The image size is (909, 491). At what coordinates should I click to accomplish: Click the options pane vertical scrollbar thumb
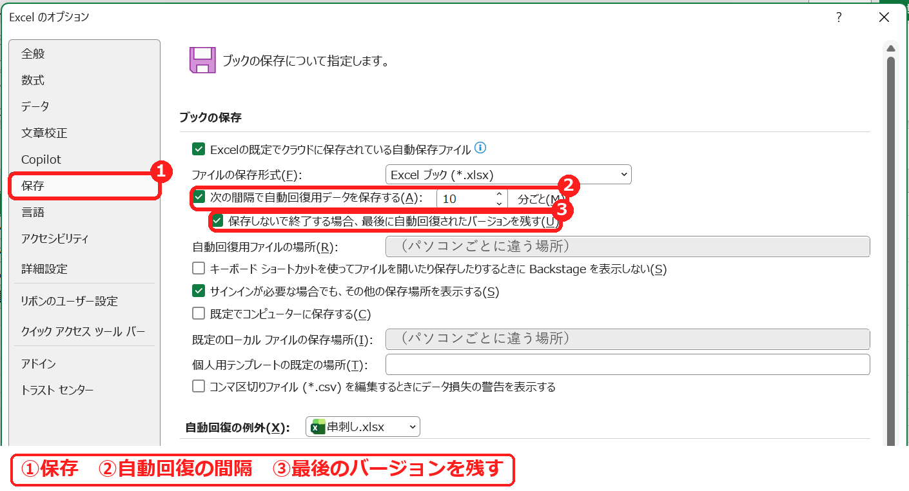click(x=891, y=251)
